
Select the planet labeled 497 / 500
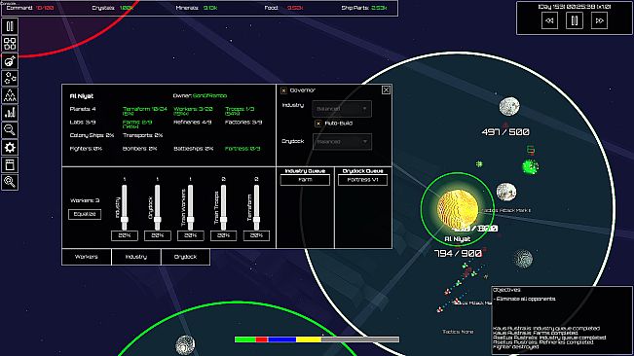click(509, 107)
